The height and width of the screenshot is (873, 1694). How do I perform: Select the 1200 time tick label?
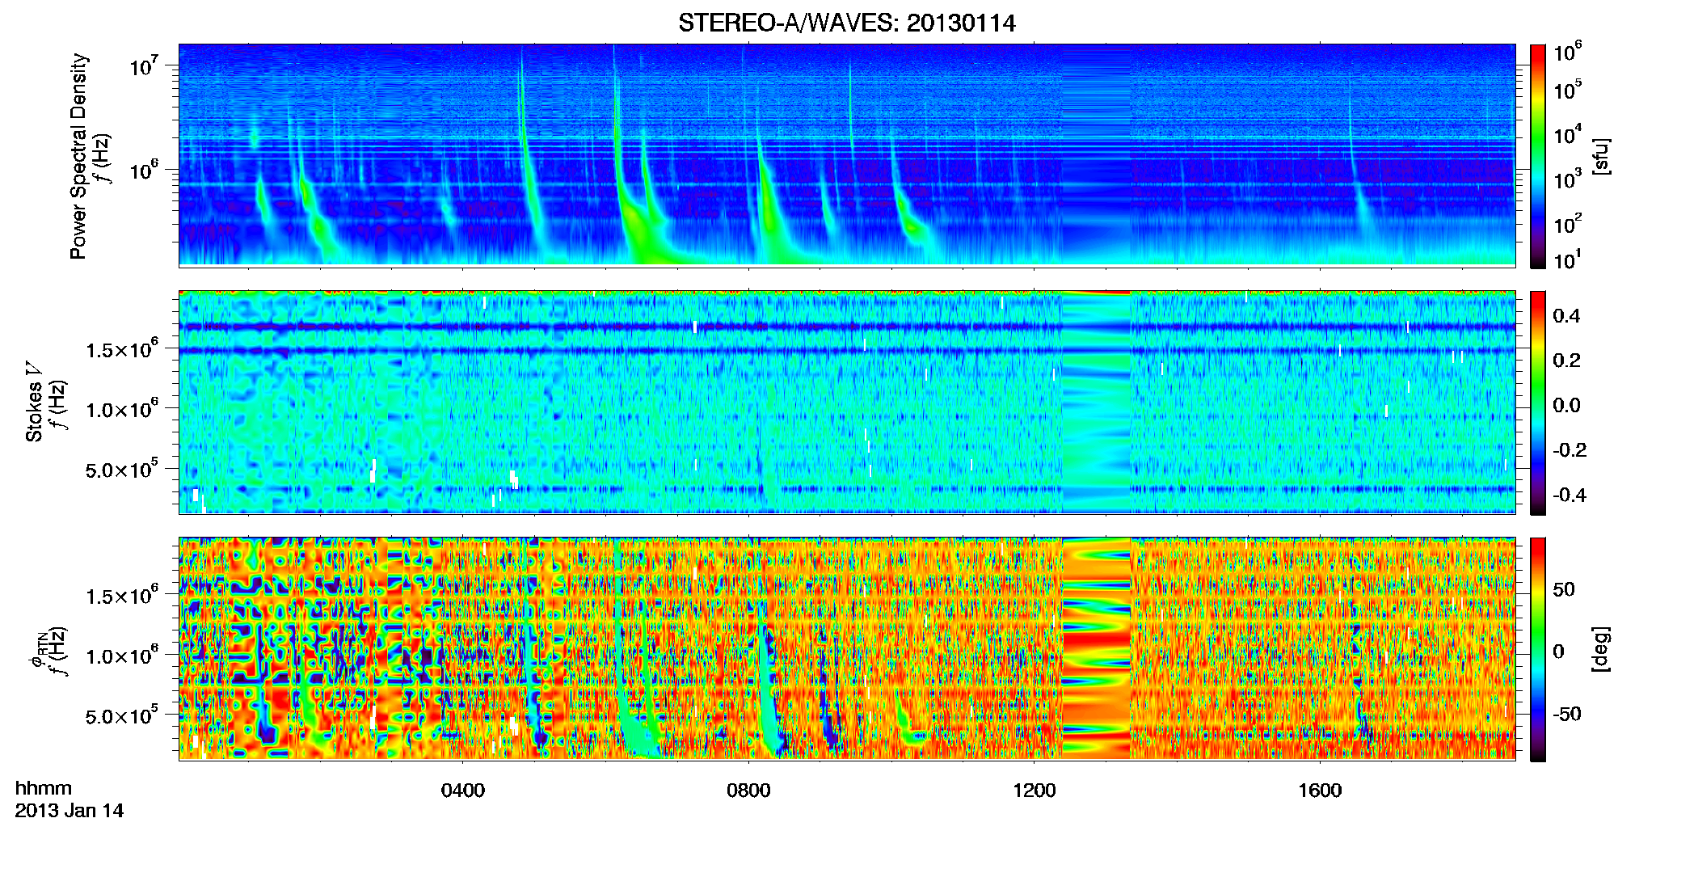(1034, 791)
